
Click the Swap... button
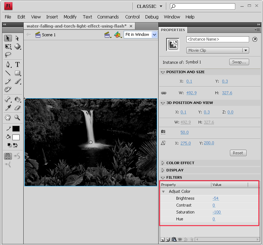click(x=239, y=62)
